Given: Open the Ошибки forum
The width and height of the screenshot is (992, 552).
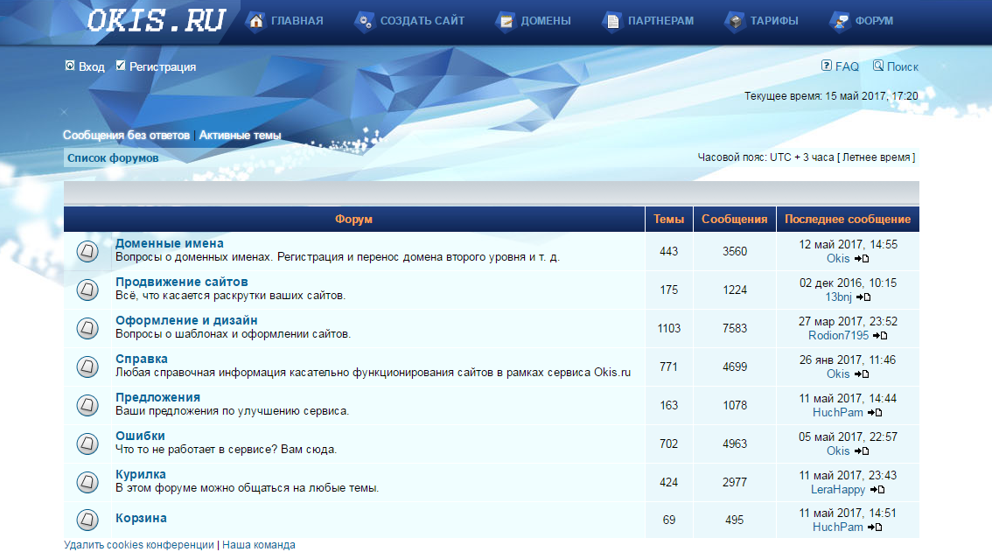Looking at the screenshot, I should 141,437.
